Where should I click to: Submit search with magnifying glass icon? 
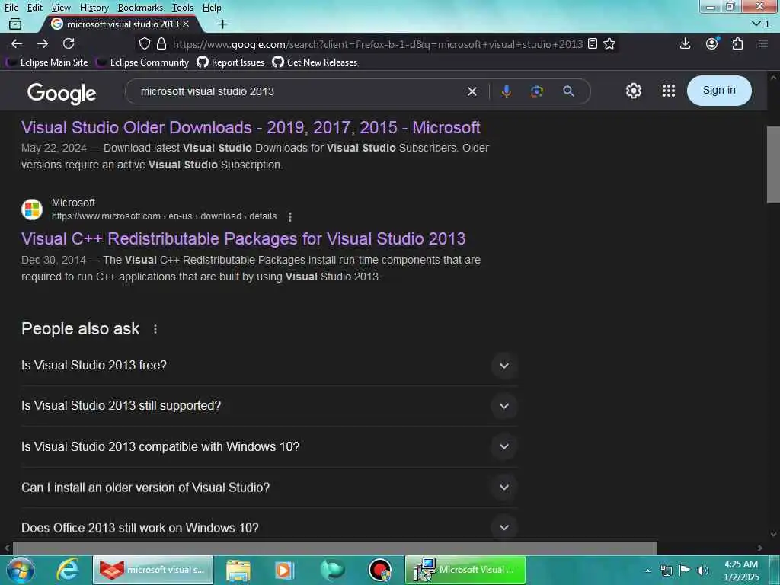568,91
